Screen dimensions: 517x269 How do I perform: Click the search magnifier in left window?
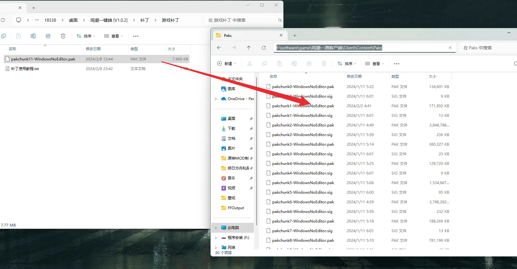280,20
